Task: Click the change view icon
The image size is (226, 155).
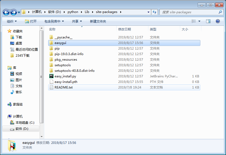Action: tap(194, 21)
